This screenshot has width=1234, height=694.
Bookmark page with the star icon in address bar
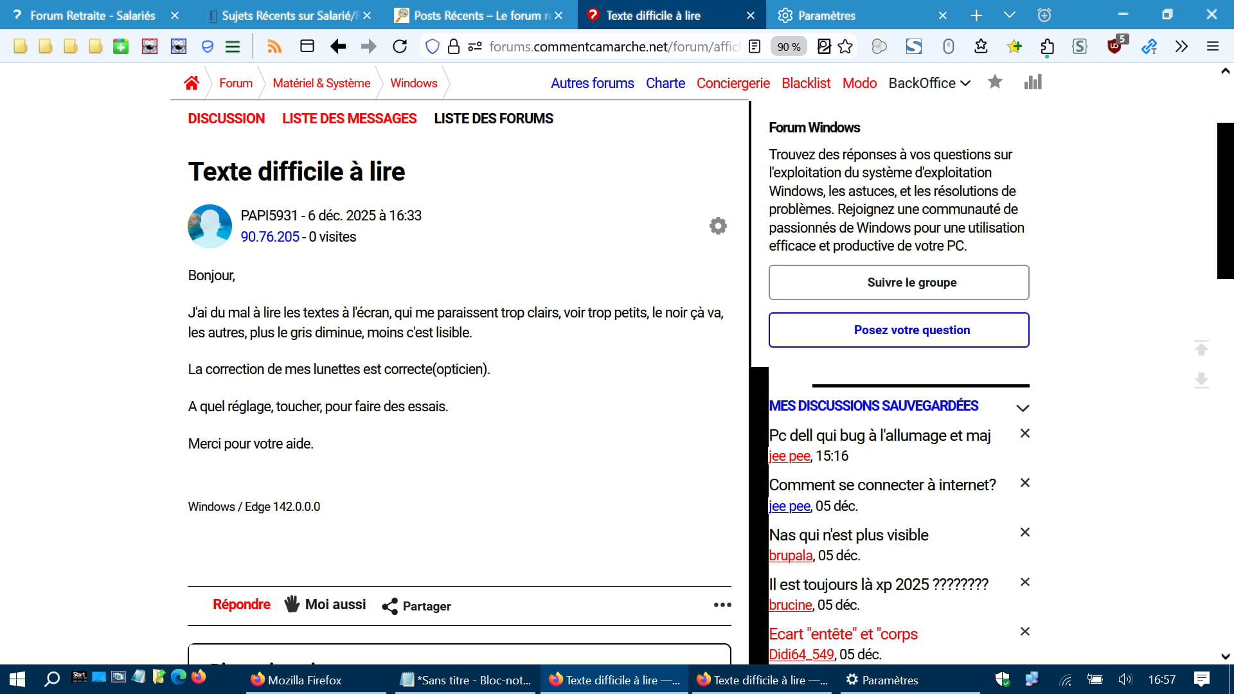846,46
